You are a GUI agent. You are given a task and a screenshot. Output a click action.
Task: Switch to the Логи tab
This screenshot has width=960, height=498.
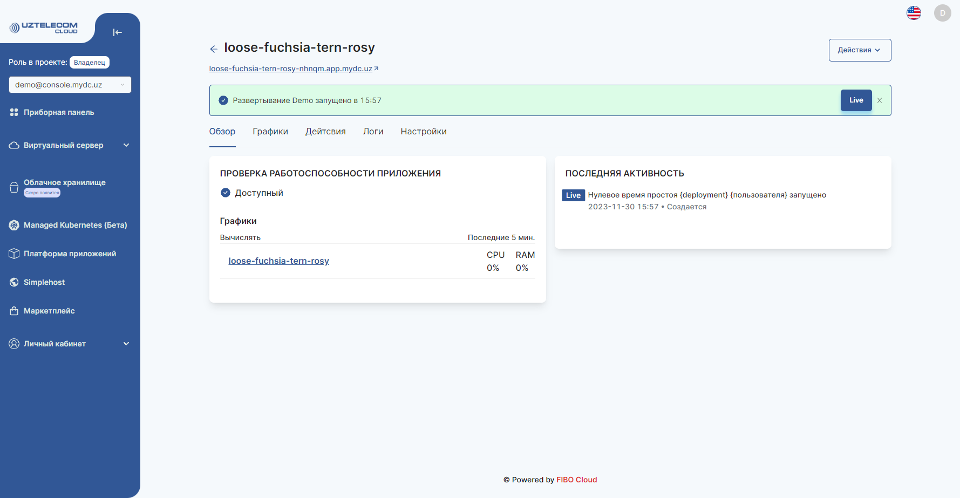[373, 131]
